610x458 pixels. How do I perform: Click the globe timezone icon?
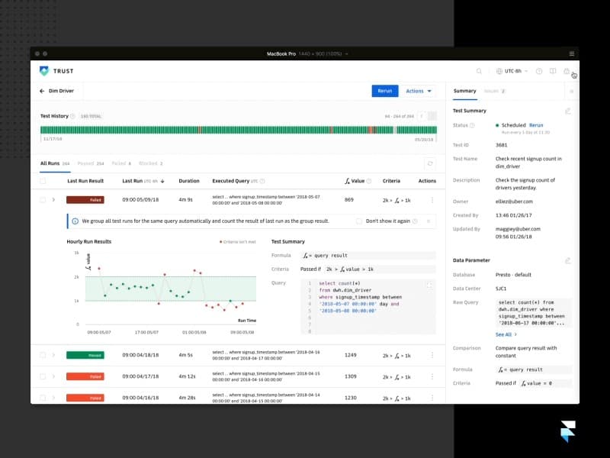499,71
